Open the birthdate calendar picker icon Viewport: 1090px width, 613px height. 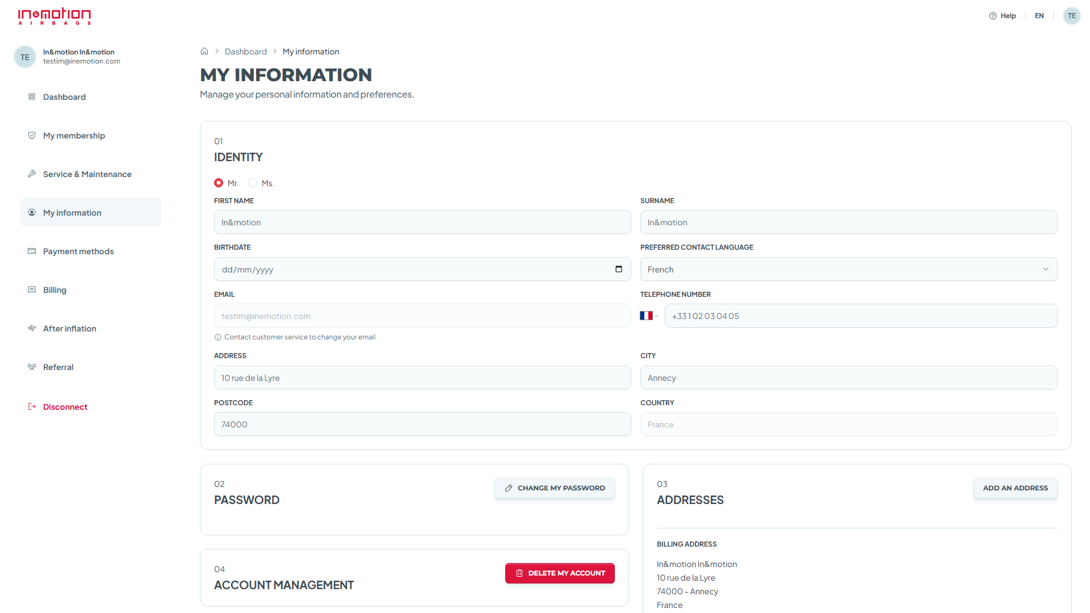pyautogui.click(x=619, y=269)
